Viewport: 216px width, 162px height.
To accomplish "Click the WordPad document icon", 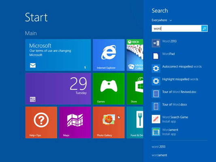I will pos(156,56).
